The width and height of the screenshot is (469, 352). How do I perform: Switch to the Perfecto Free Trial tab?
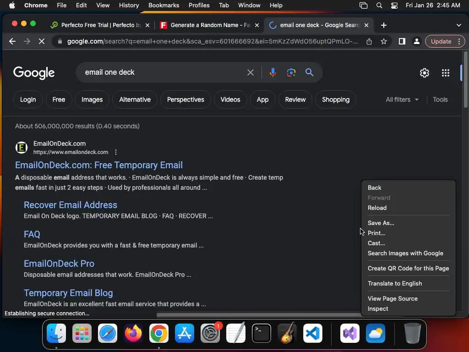pyautogui.click(x=100, y=25)
